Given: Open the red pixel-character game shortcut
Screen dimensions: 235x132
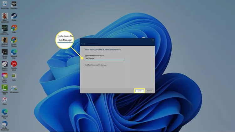Looking at the screenshot, I should coord(5,18).
